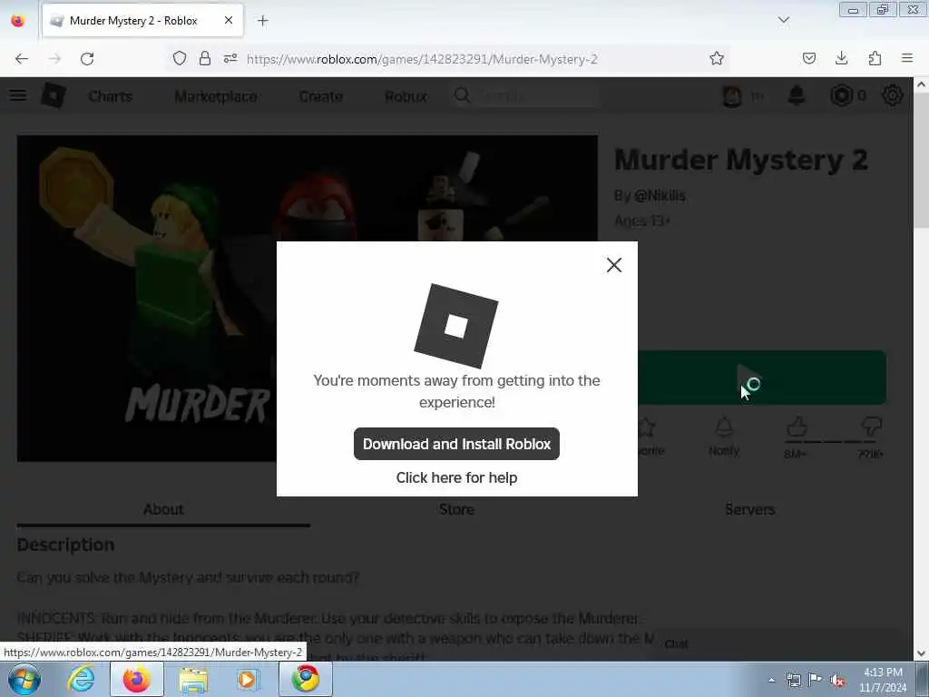Expand the list all tabs dropdown
929x697 pixels.
point(784,20)
